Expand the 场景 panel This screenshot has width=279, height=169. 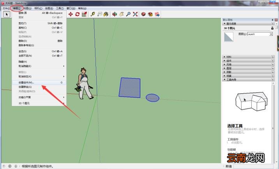click(224, 76)
